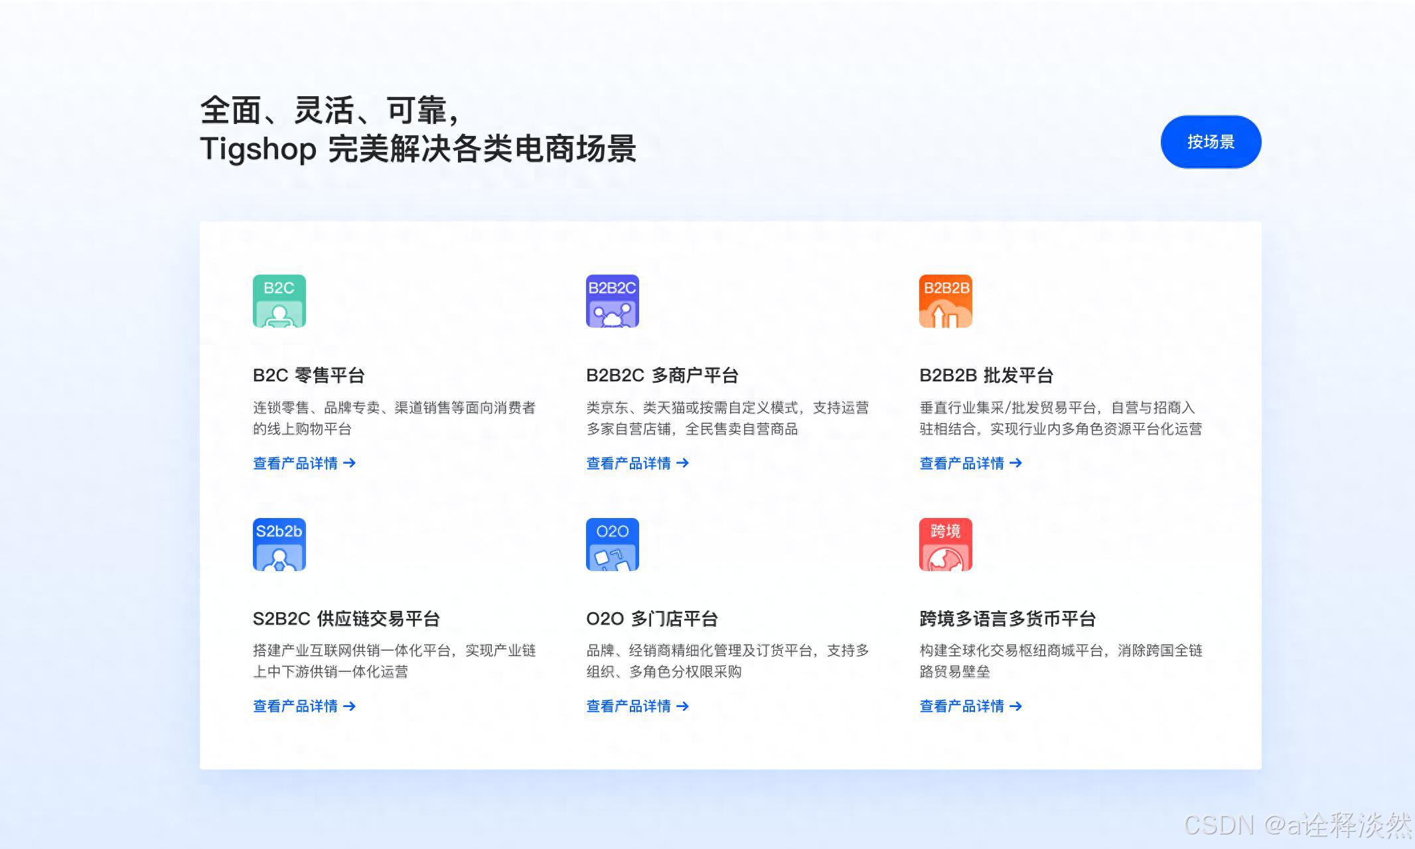
Task: Click the description starting 品牌、经销商精细化管理
Action: tap(727, 661)
